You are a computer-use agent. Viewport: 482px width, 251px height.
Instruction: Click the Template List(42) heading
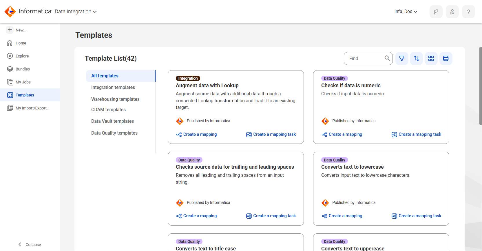[x=111, y=58]
